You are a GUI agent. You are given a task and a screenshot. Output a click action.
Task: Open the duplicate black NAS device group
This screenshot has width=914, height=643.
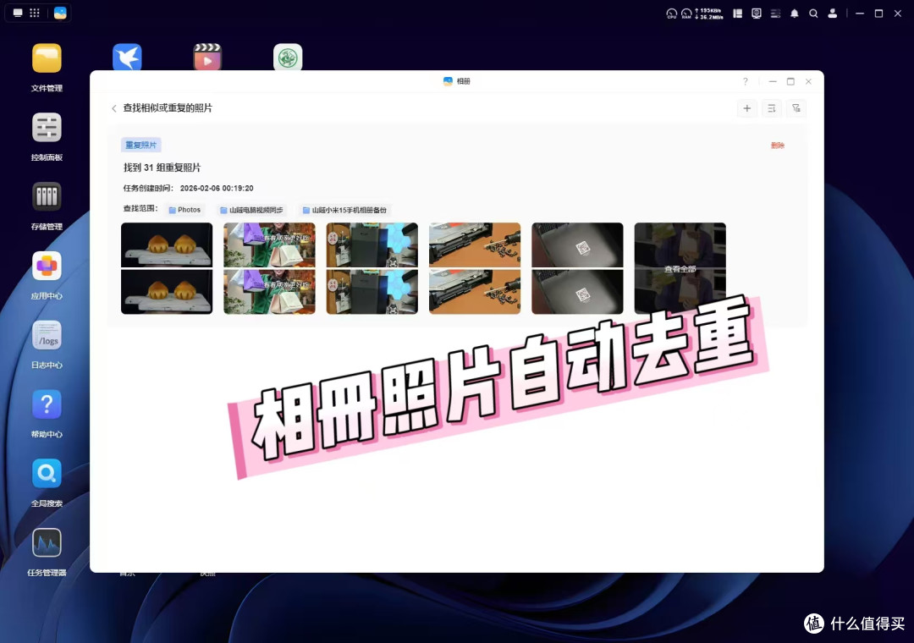tap(372, 268)
